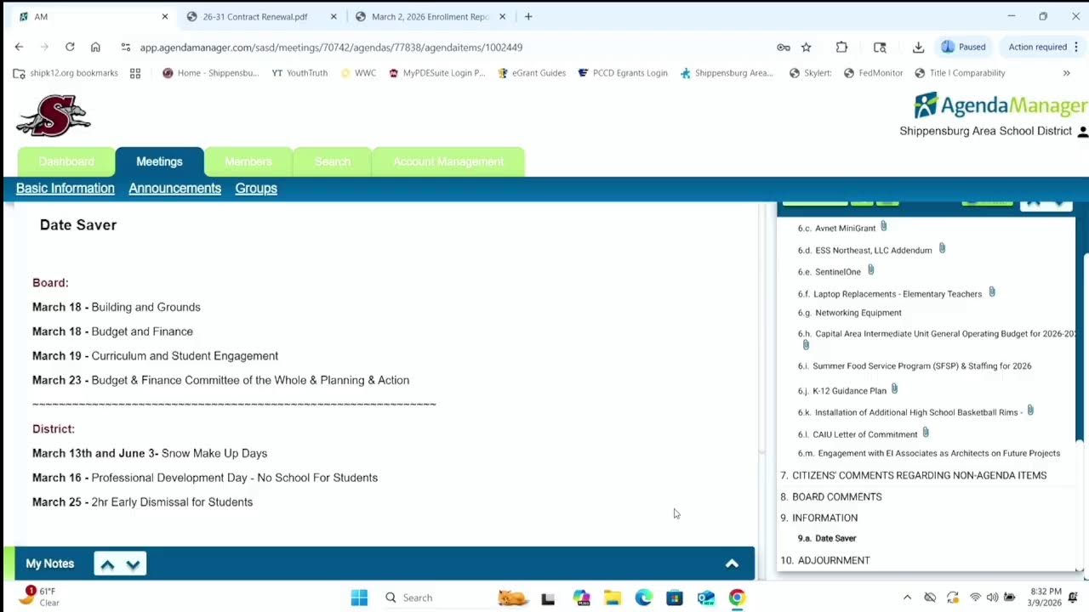
Task: Click the user account icon by district name
Action: pos(1082,132)
